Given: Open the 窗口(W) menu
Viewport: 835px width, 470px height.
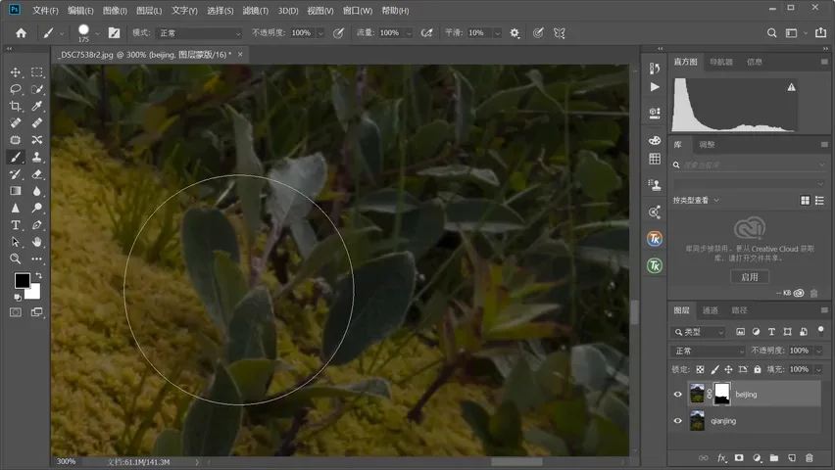Looking at the screenshot, I should click(358, 11).
